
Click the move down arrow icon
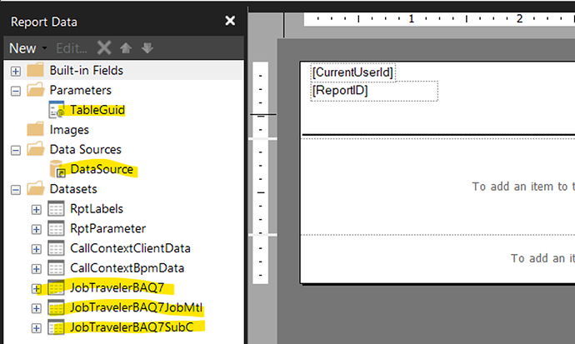coord(147,48)
